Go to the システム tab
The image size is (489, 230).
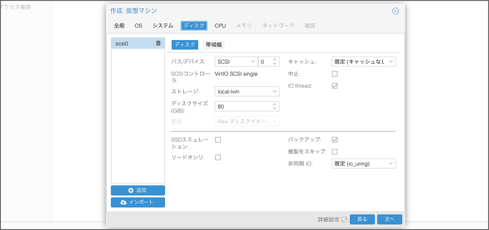tap(163, 26)
